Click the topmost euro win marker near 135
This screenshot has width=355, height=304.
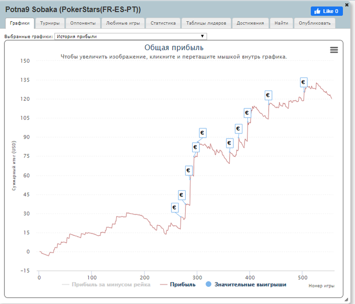(303, 82)
